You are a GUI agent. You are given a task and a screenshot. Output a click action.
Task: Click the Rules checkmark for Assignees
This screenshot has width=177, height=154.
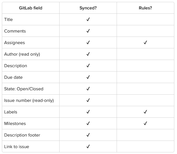145,42
